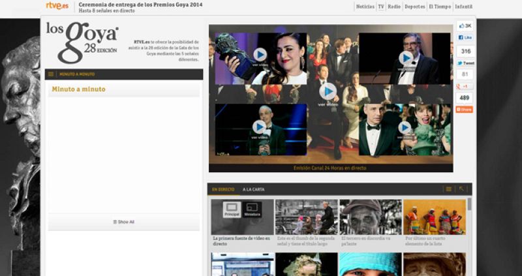Click headline 'Ceremonia de entrega de los Premios Goya 2014'
This screenshot has height=276, width=522.
tap(140, 5)
